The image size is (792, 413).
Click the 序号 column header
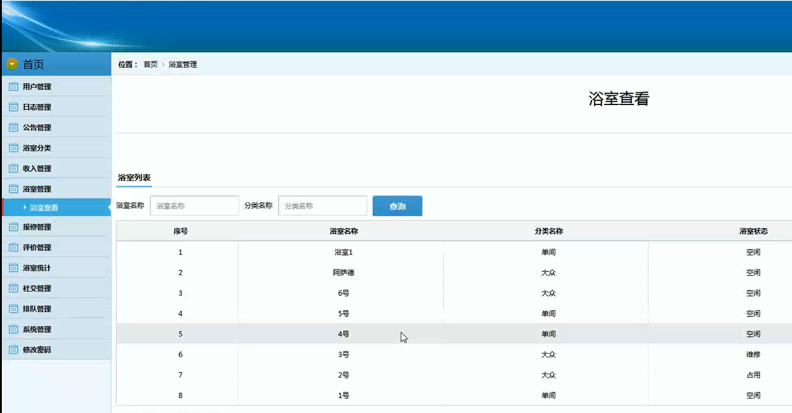pos(180,231)
